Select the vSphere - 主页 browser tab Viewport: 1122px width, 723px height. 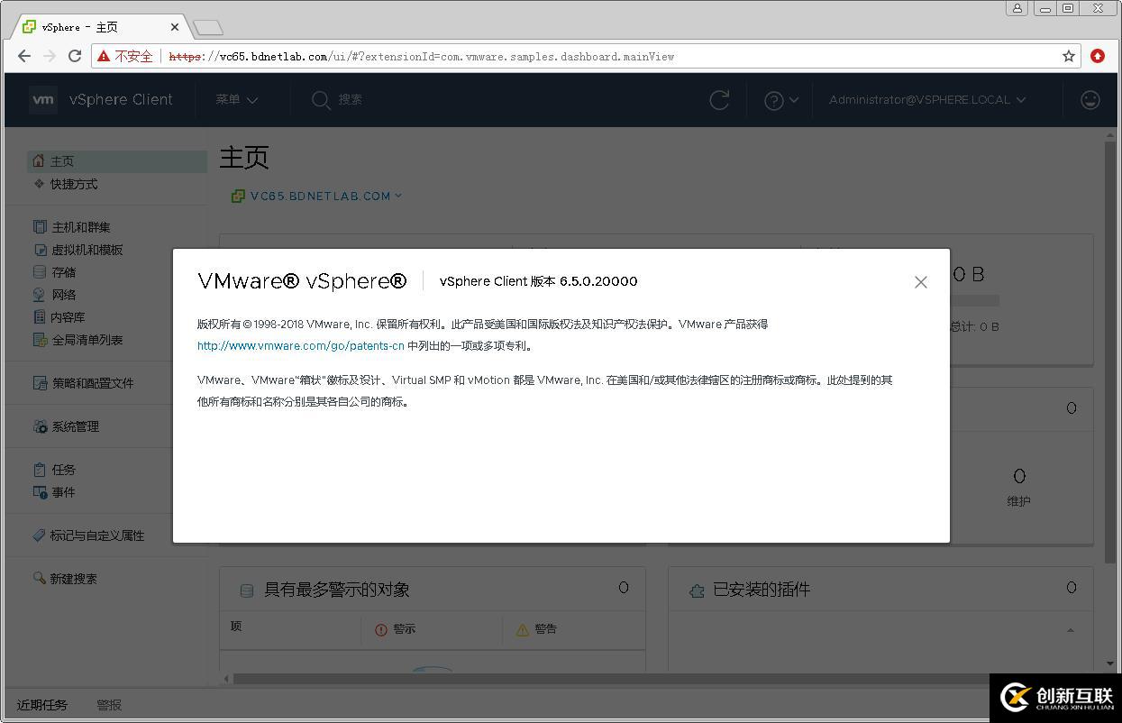coord(99,27)
